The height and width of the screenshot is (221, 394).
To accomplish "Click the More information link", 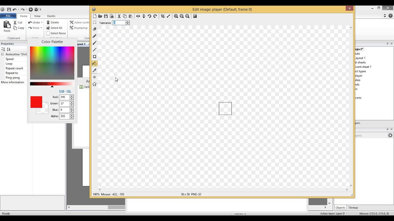I will (12, 82).
